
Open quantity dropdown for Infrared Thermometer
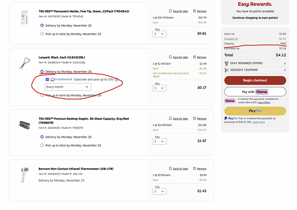[x=160, y=191]
